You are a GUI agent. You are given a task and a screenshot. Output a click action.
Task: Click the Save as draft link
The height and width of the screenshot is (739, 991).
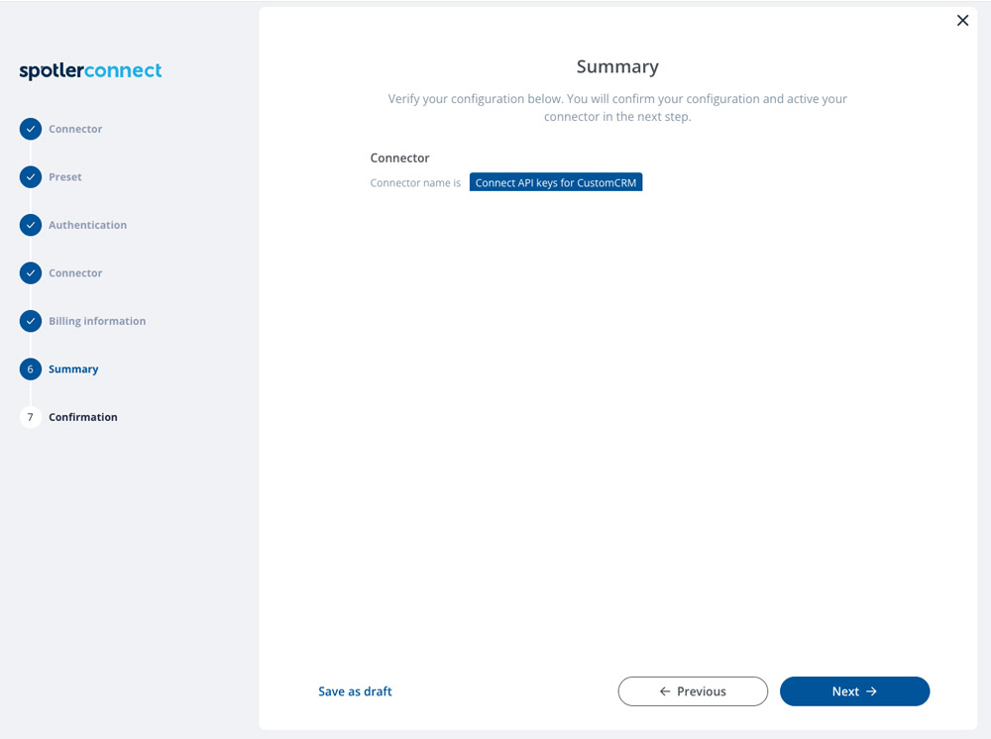click(355, 691)
